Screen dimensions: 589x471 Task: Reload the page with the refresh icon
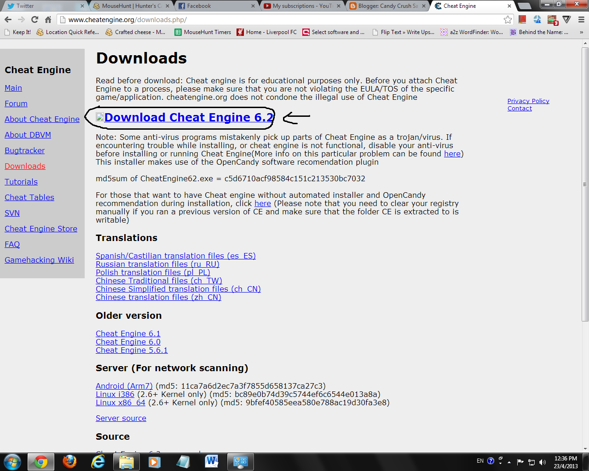tap(35, 19)
